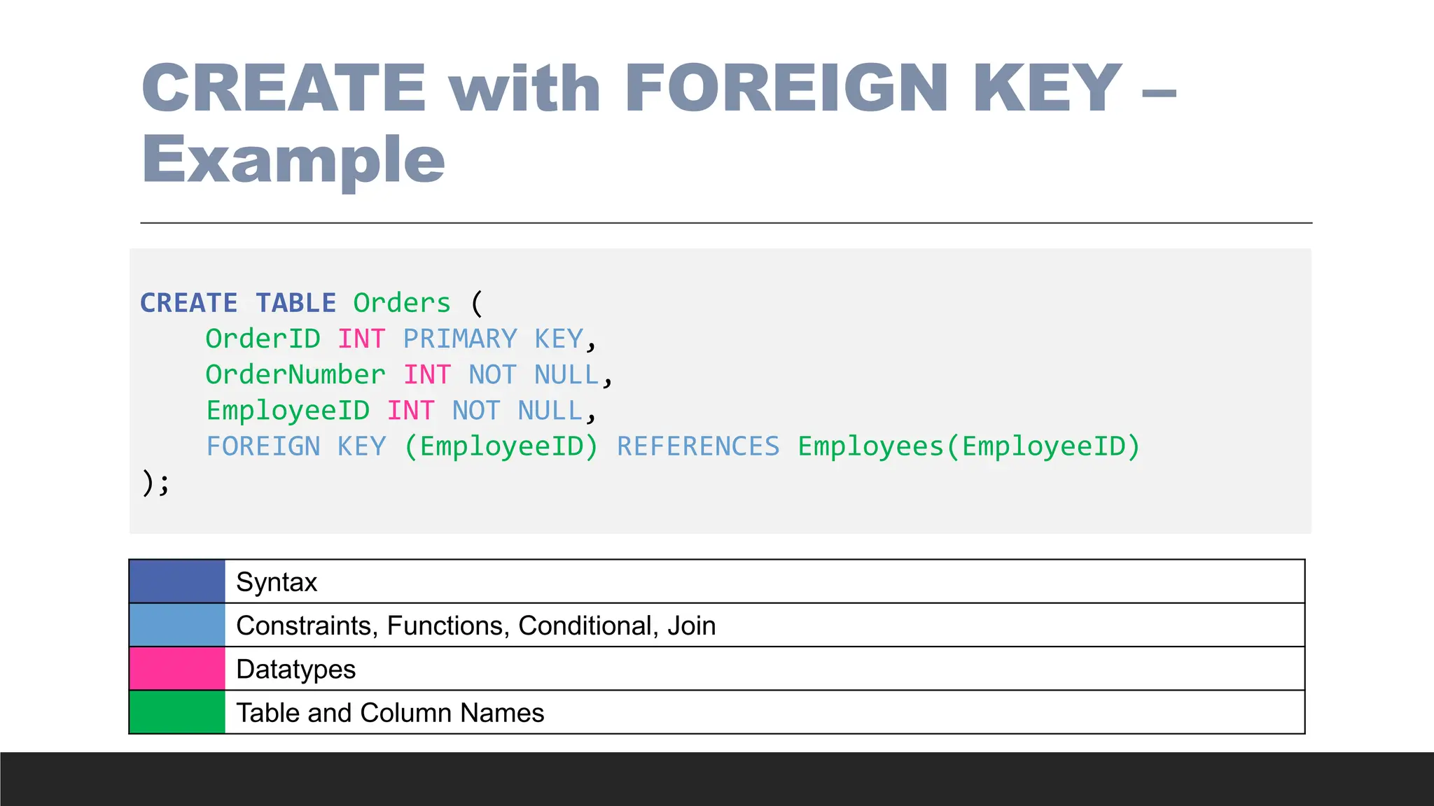Click the 'Orders' table name in the code
The width and height of the screenshot is (1434, 806).
click(x=402, y=303)
